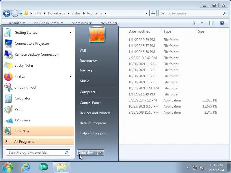Screen dimensions: 231x173
Task: Open Pictures from Start menu
Action: click(x=86, y=71)
